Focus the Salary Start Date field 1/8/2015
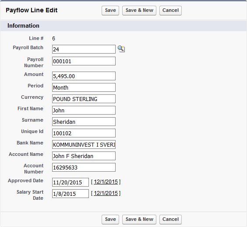 (71, 194)
